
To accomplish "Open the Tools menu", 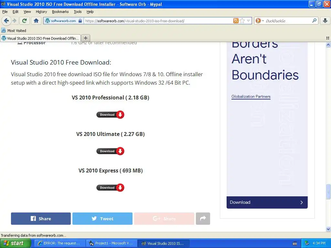I will coord(78,12).
